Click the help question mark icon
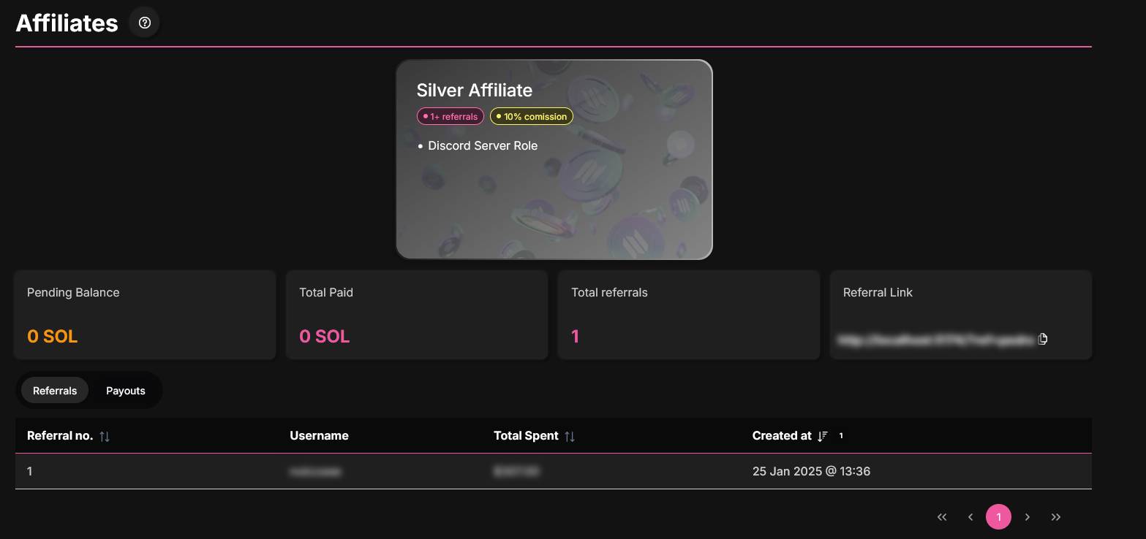This screenshot has width=1146, height=539. coord(145,23)
